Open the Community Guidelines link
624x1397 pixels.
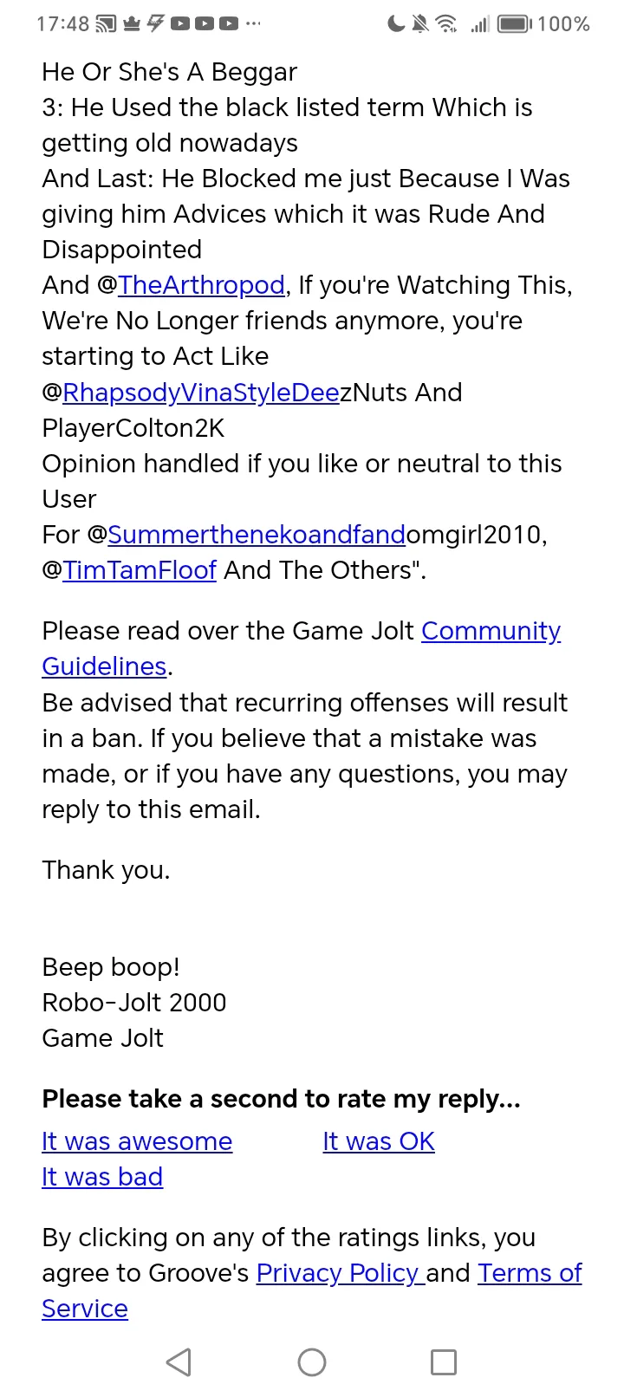point(491,631)
